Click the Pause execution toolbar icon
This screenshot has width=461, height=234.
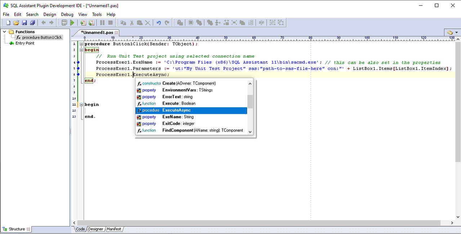tap(103, 23)
